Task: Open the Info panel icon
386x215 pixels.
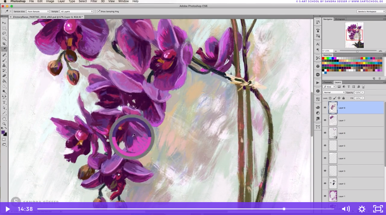Action: [318, 91]
